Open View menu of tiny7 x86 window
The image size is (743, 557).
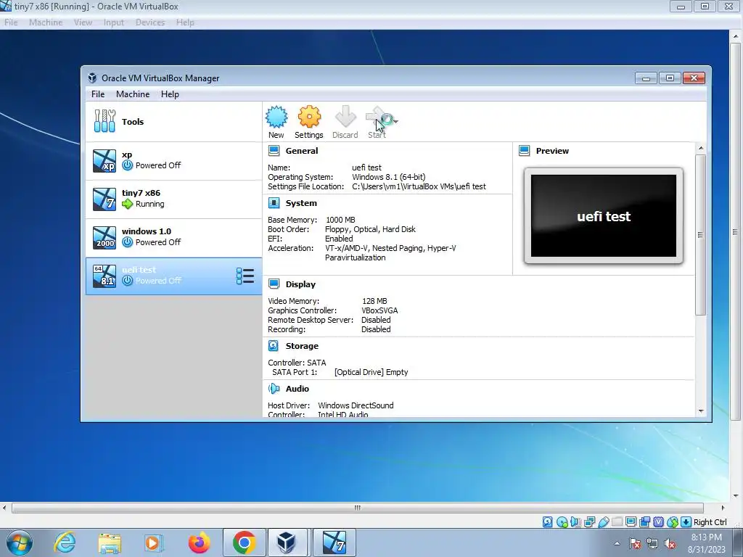pyautogui.click(x=83, y=22)
